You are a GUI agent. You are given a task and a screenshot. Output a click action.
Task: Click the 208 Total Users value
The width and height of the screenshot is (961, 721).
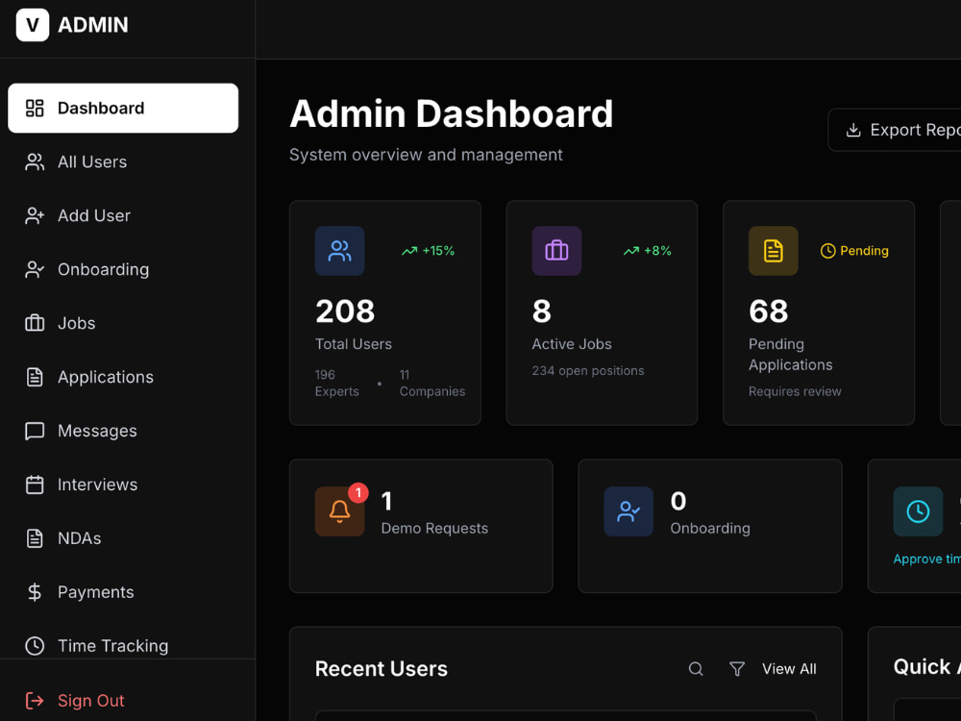pos(345,311)
